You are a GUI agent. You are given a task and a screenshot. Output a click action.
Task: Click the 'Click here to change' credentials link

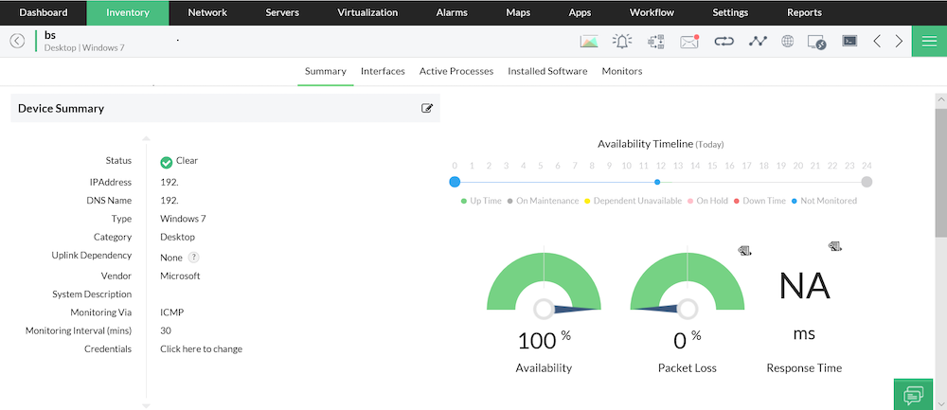pos(201,349)
